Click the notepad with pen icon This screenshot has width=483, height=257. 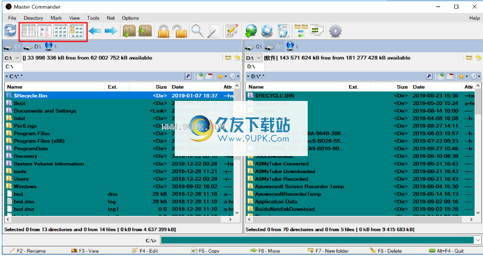(213, 31)
